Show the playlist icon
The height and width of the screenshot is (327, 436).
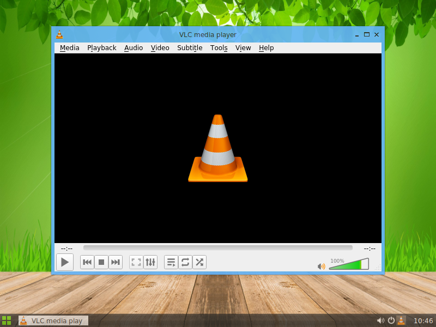171,262
